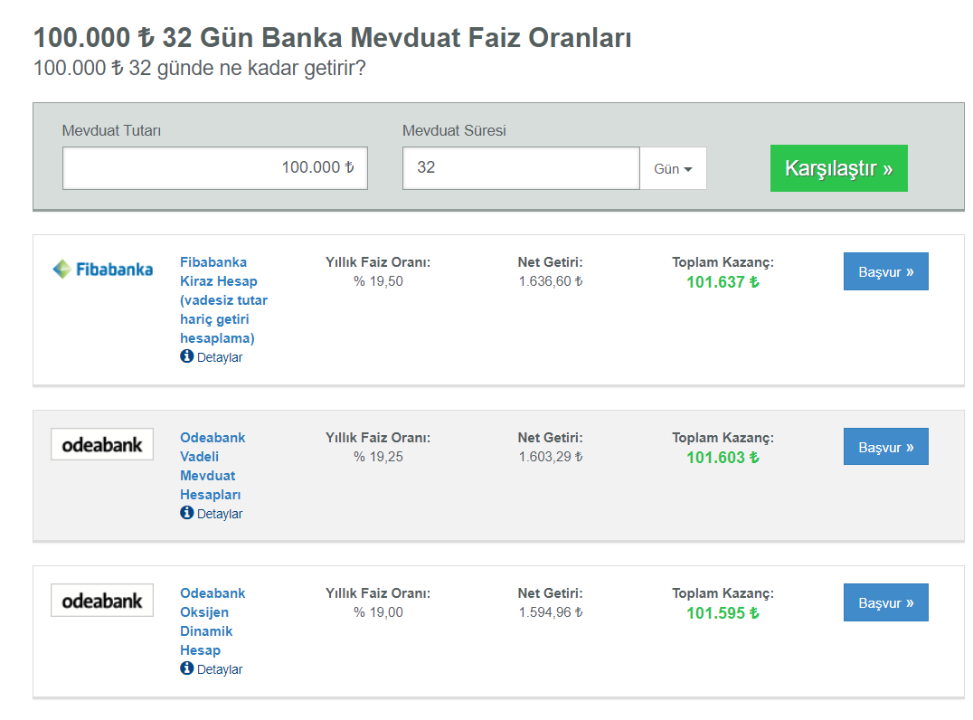Open Odeabank Oksijen Dinamik Hesap link
Screen dimensions: 973x720
tap(213, 622)
